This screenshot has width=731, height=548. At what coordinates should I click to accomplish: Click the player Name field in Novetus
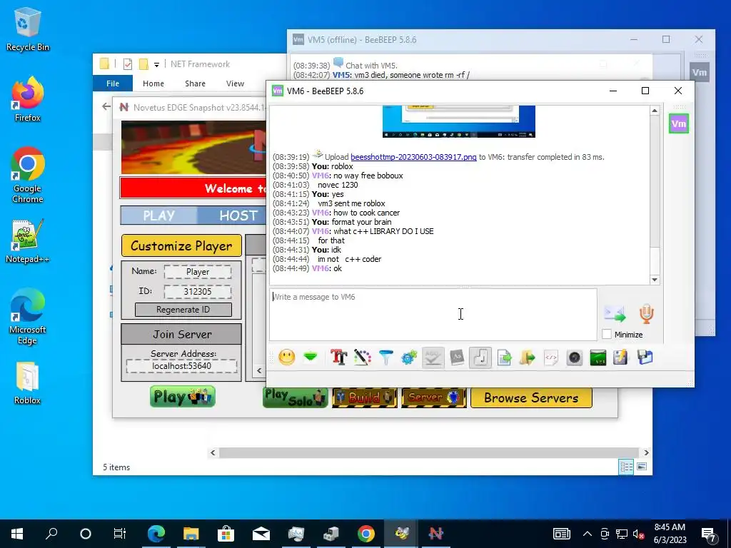click(198, 272)
